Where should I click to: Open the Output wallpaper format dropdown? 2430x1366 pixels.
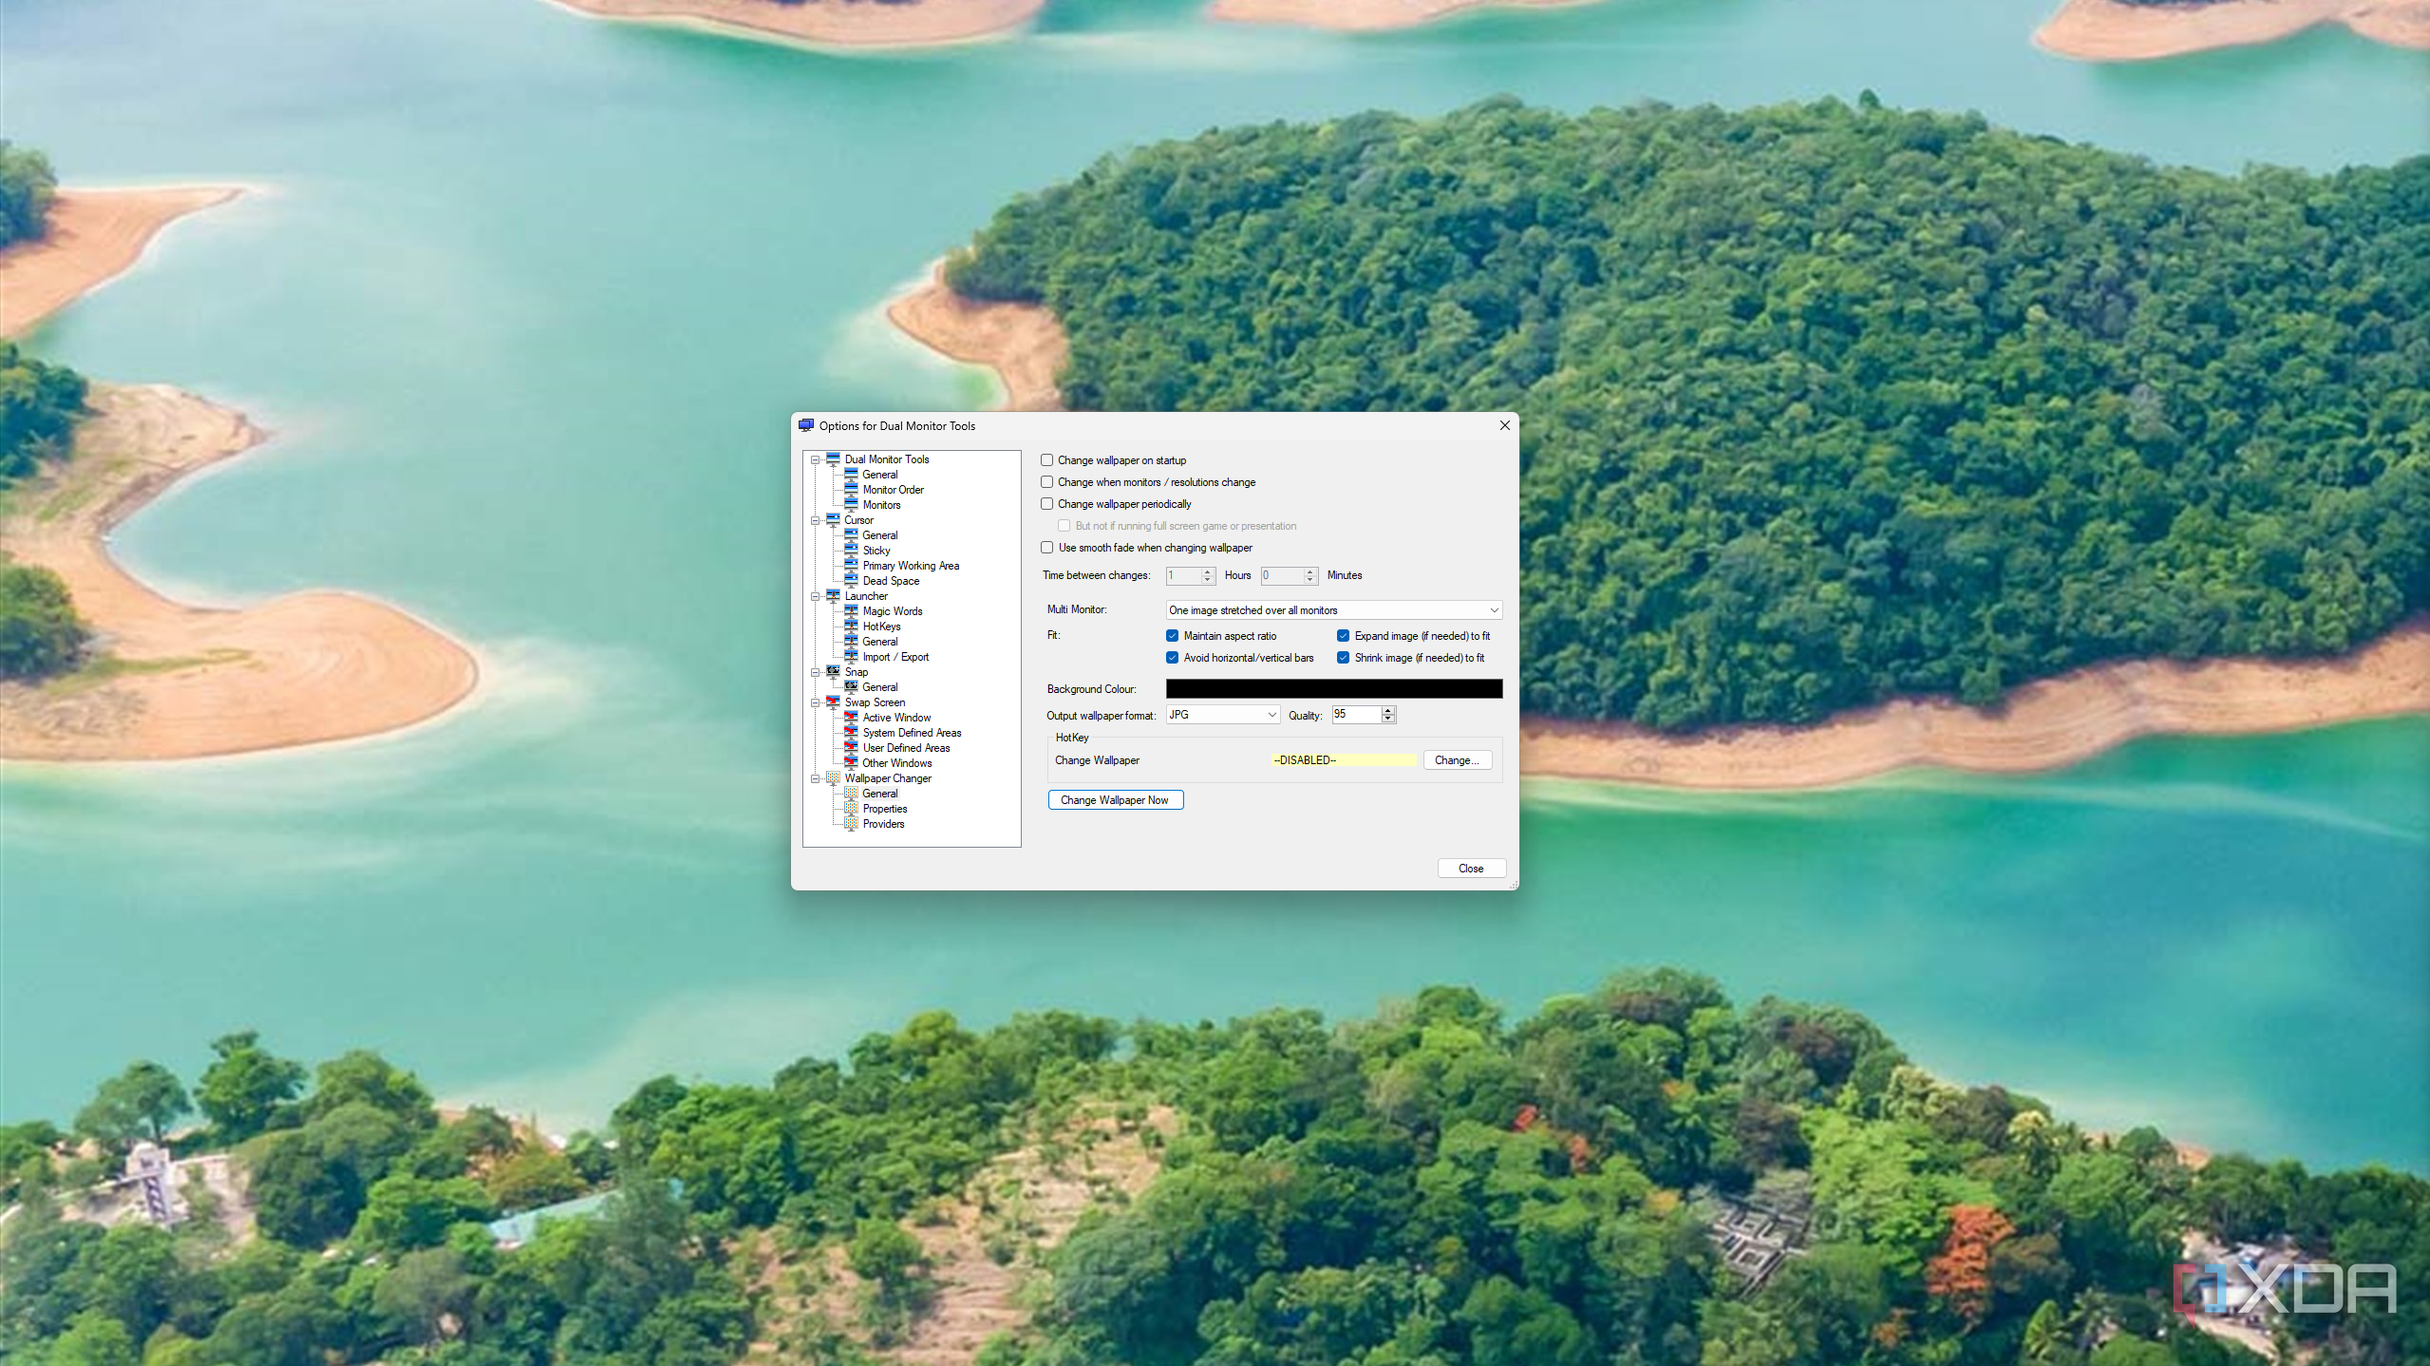click(x=1222, y=715)
